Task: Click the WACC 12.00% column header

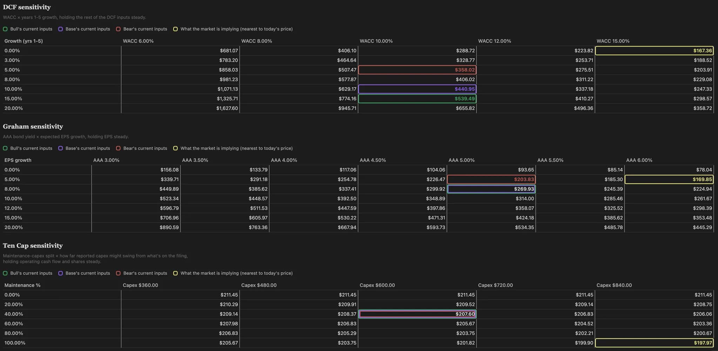Action: pos(494,41)
